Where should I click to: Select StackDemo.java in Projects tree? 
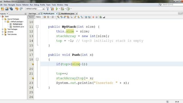pos(18,27)
